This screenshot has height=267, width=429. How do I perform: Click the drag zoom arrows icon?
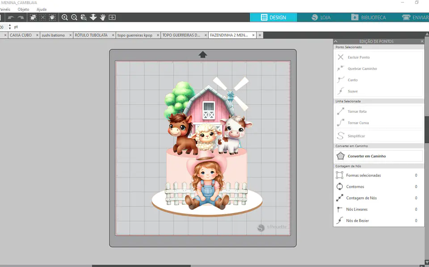93,17
